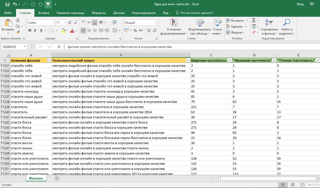The image size is (320, 188).
Task: Click the Save icon in quick access toolbar
Action: pos(7,4)
